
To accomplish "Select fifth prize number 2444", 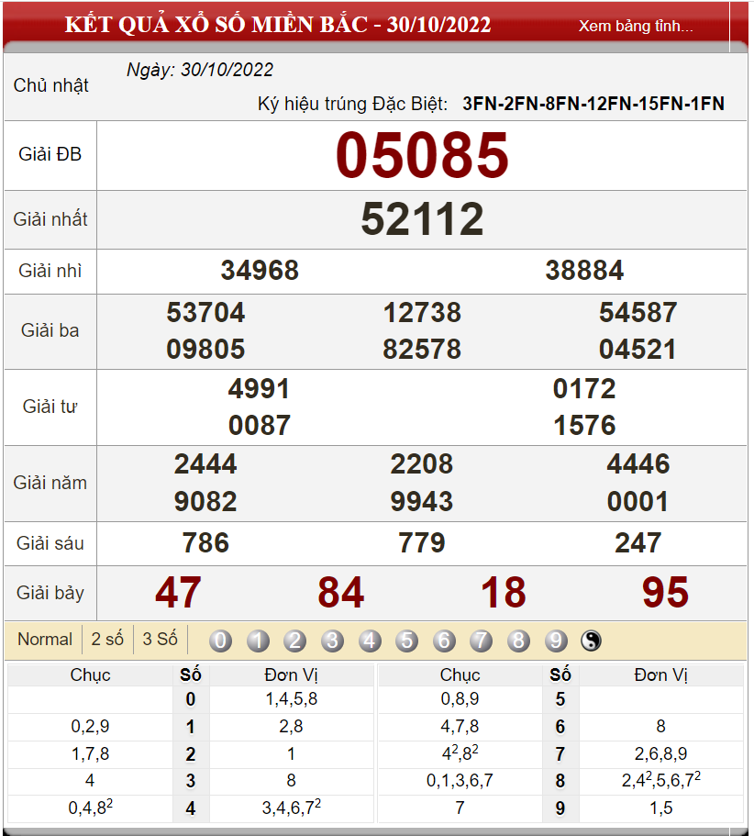I will tap(205, 463).
